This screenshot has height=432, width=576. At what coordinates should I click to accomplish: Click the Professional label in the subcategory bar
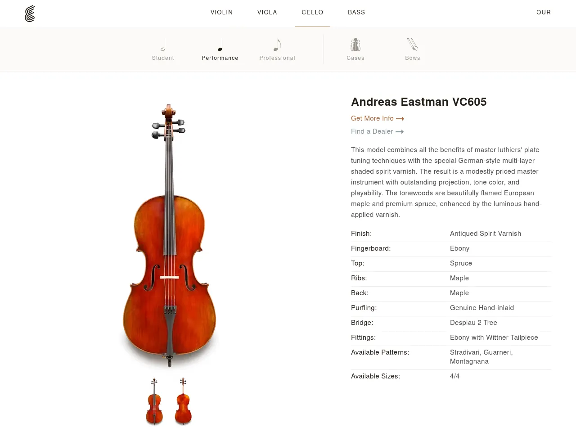pyautogui.click(x=277, y=58)
